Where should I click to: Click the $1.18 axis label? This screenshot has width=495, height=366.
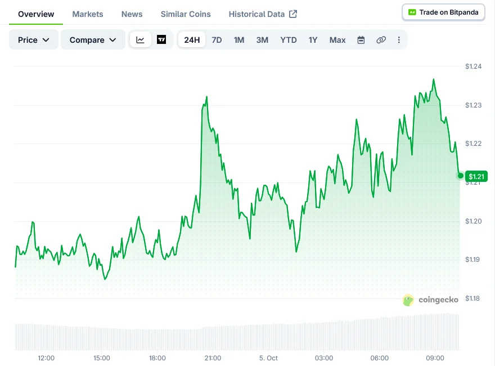pyautogui.click(x=472, y=298)
